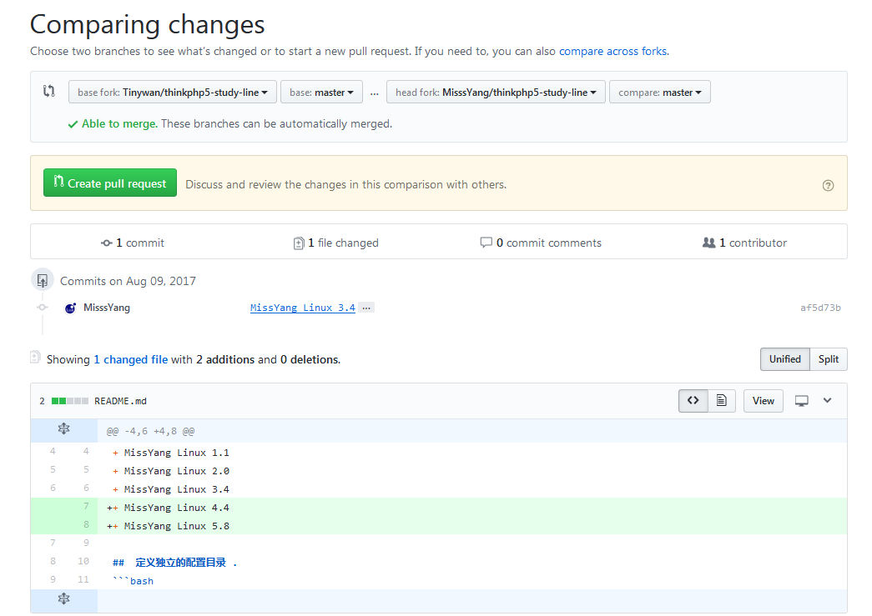872x616 pixels.
Task: Click the commits date group icon
Action: pos(43,281)
